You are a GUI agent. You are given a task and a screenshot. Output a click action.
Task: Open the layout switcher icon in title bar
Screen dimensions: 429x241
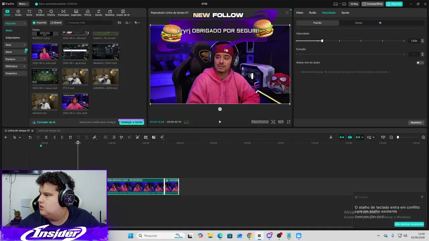point(335,4)
